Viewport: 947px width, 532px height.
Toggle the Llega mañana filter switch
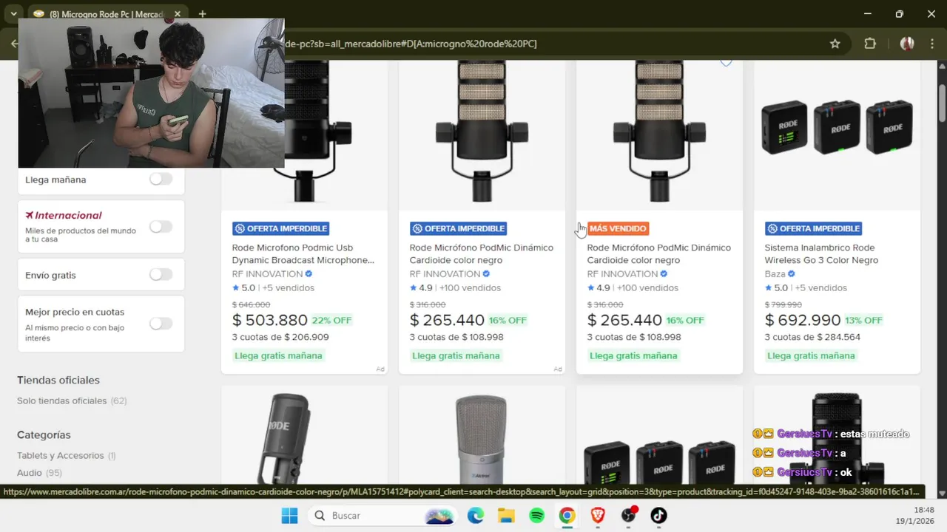point(161,179)
